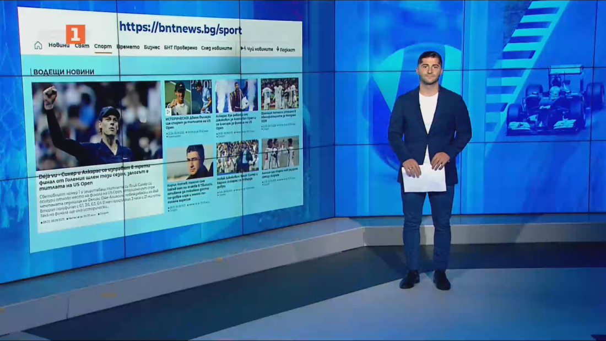Open the Бизнес section
Screen dimensions: 606x341
[x=152, y=47]
